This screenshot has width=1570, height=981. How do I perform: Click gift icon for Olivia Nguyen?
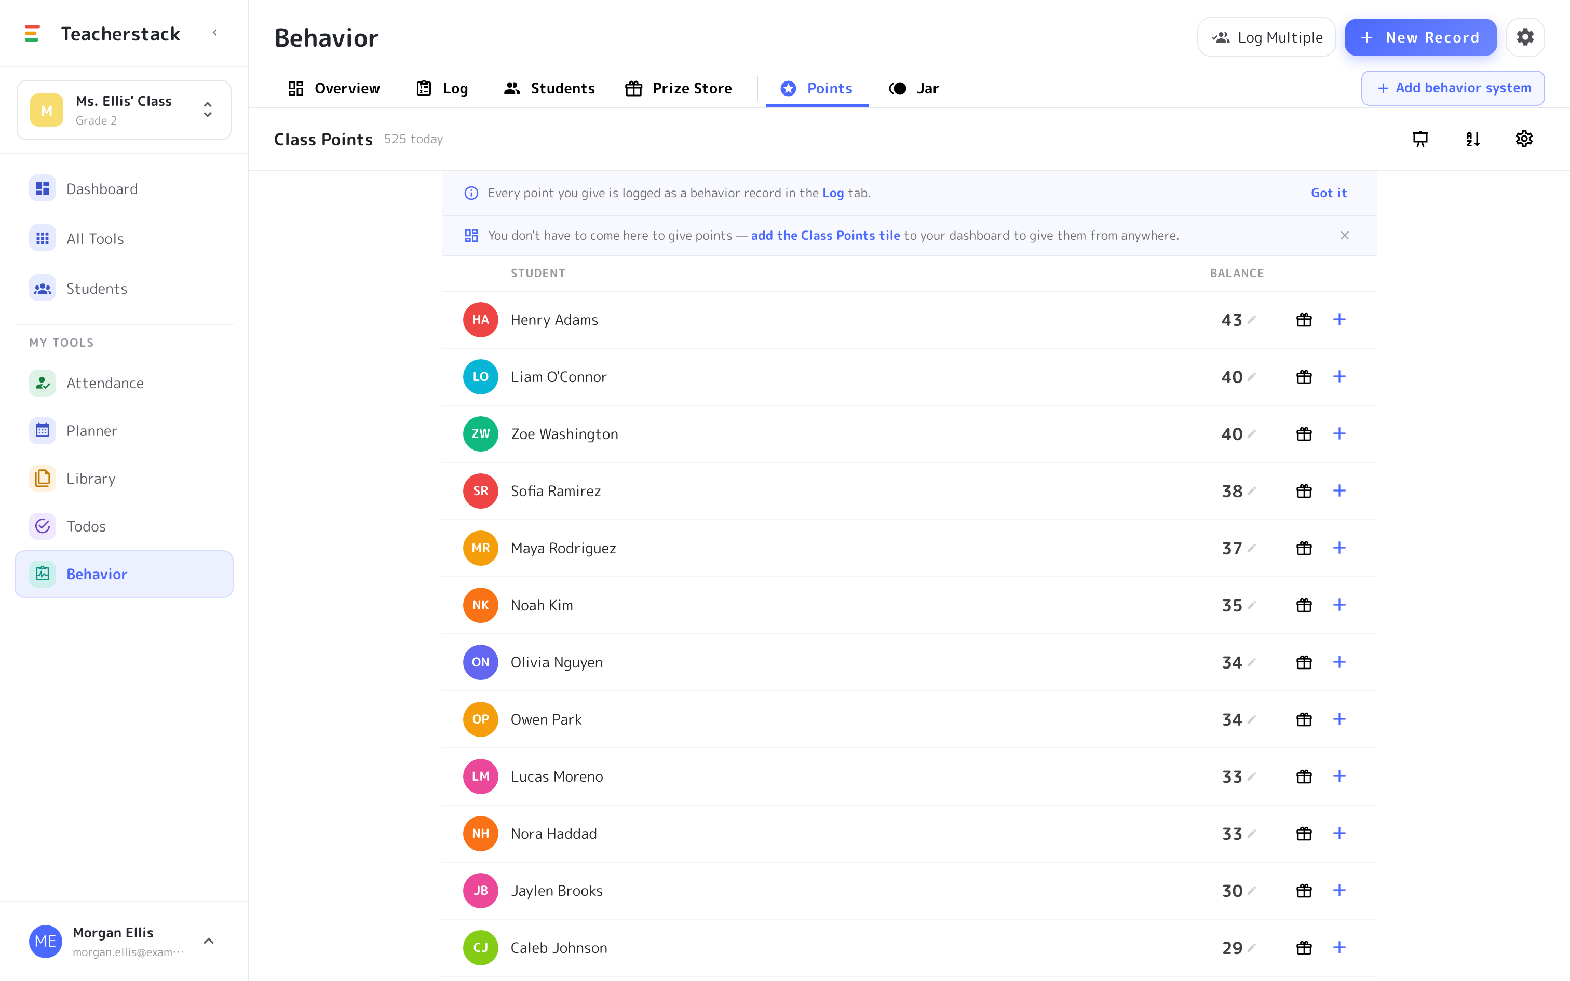1304,662
